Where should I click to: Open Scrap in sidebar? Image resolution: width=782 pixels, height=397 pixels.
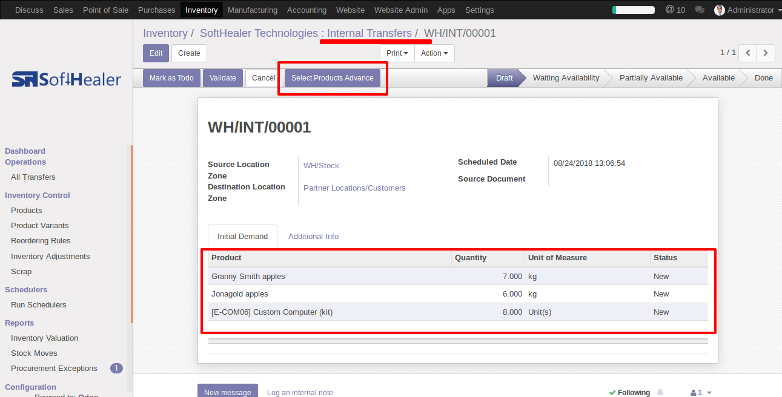pyautogui.click(x=21, y=272)
